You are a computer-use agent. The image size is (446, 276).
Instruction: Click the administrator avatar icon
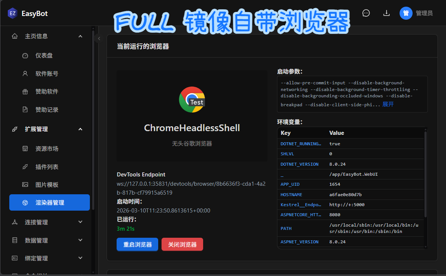click(406, 13)
